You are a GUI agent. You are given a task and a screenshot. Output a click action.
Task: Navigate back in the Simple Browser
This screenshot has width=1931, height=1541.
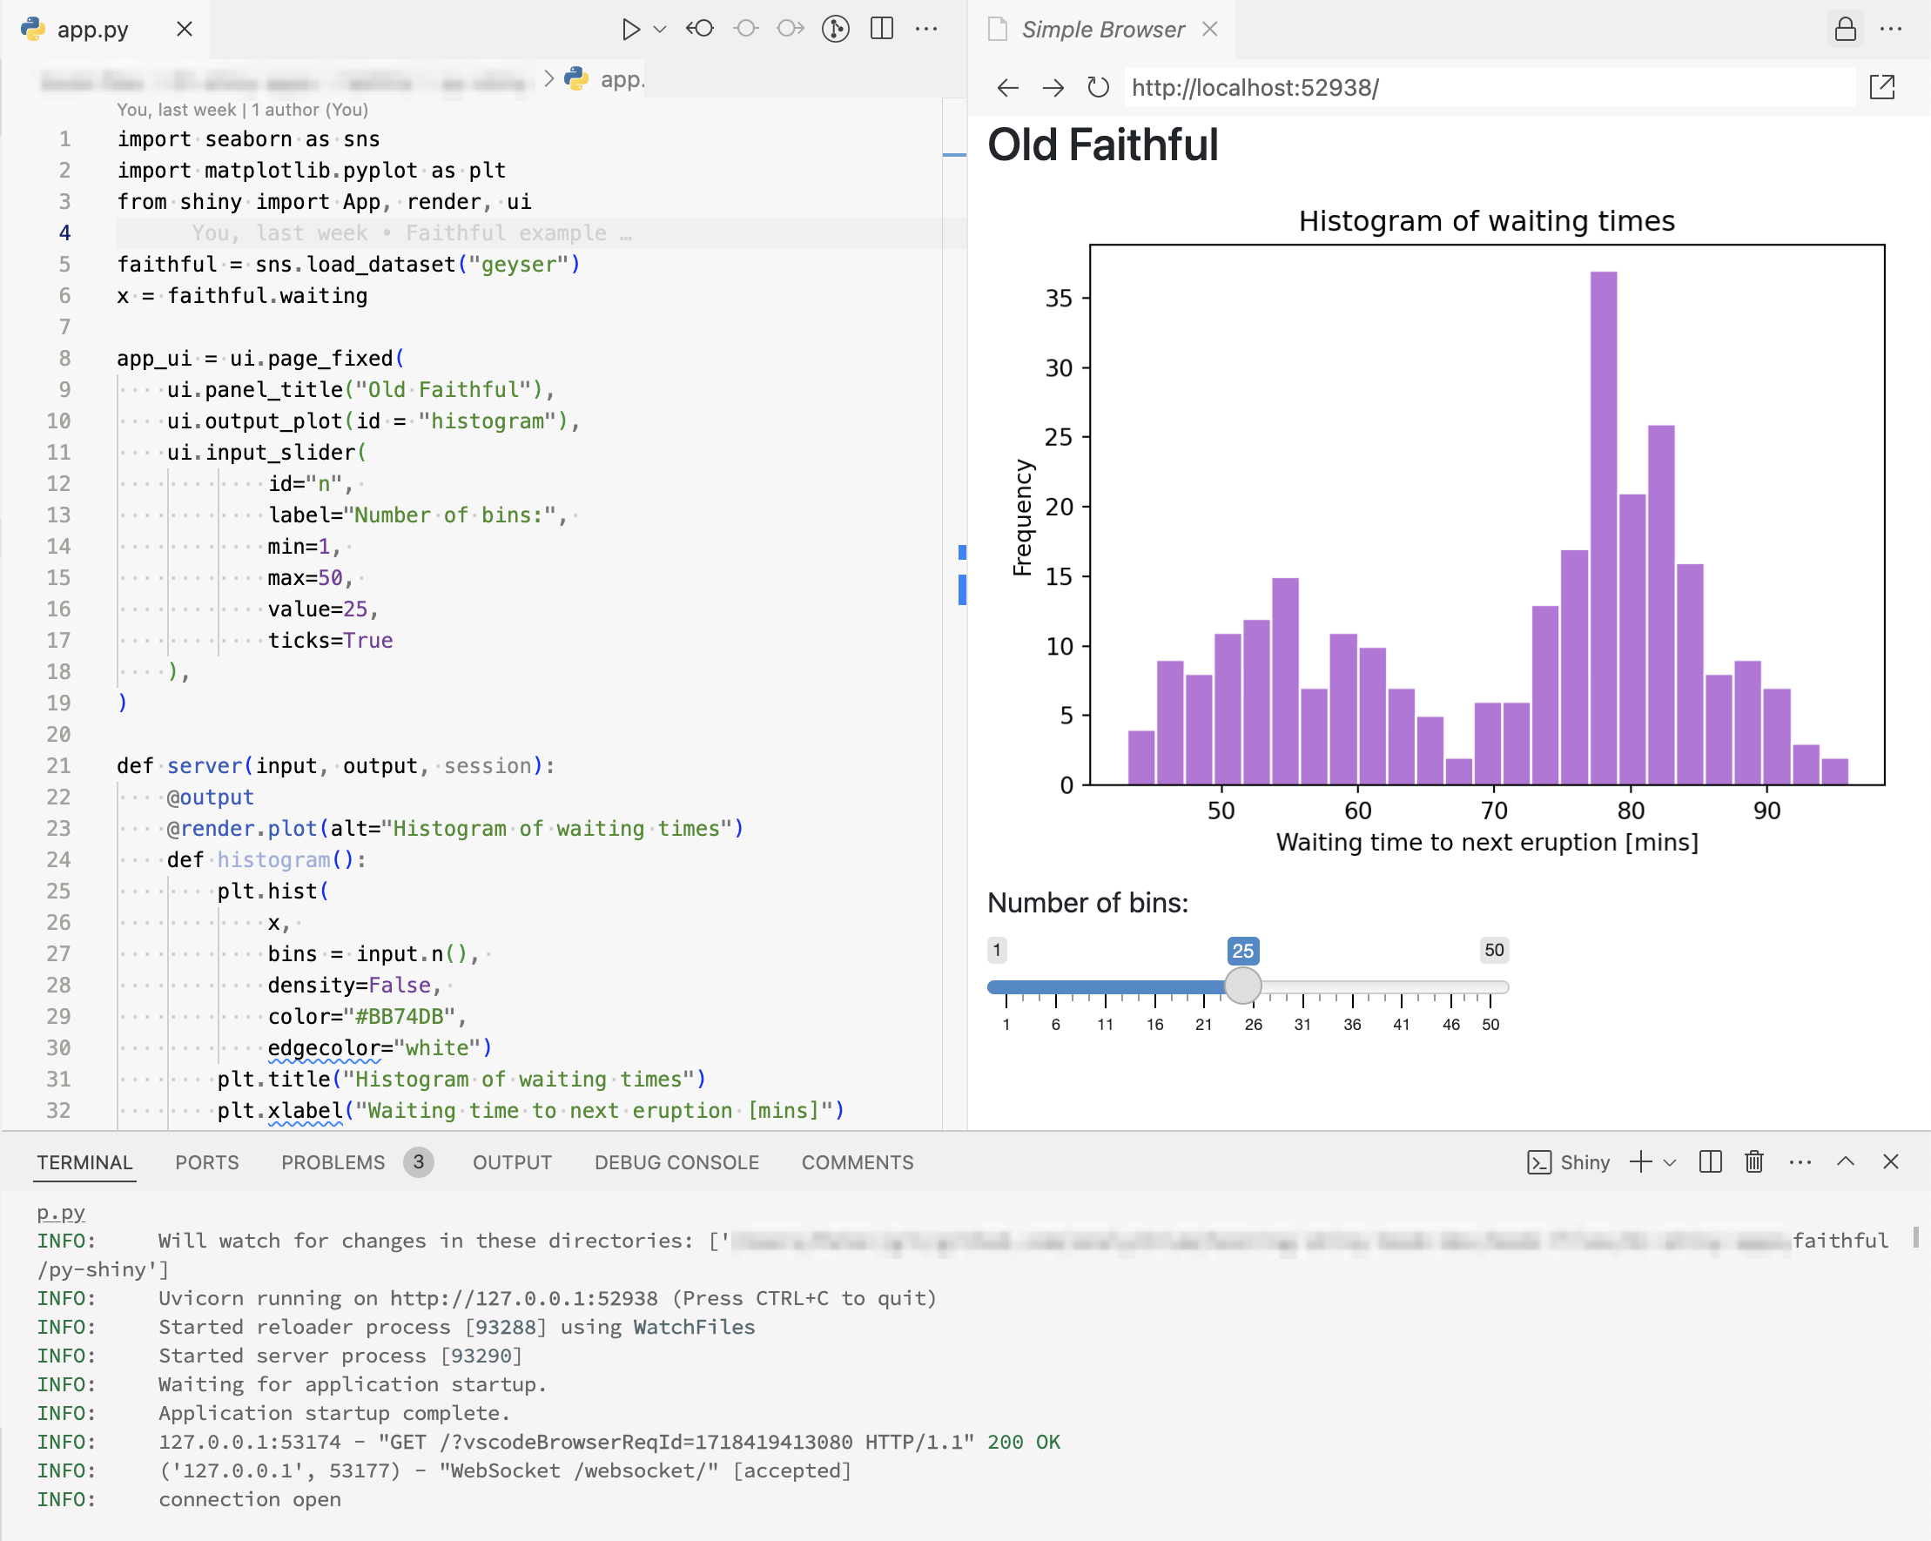[1006, 88]
